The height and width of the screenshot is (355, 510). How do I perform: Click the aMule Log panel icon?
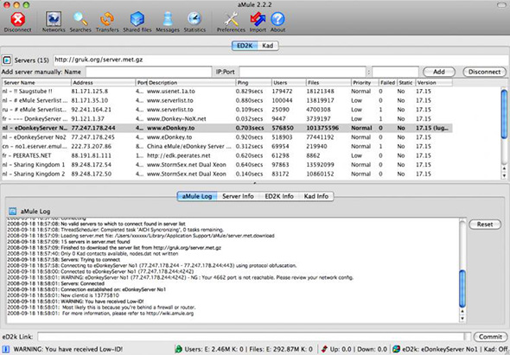point(12,212)
